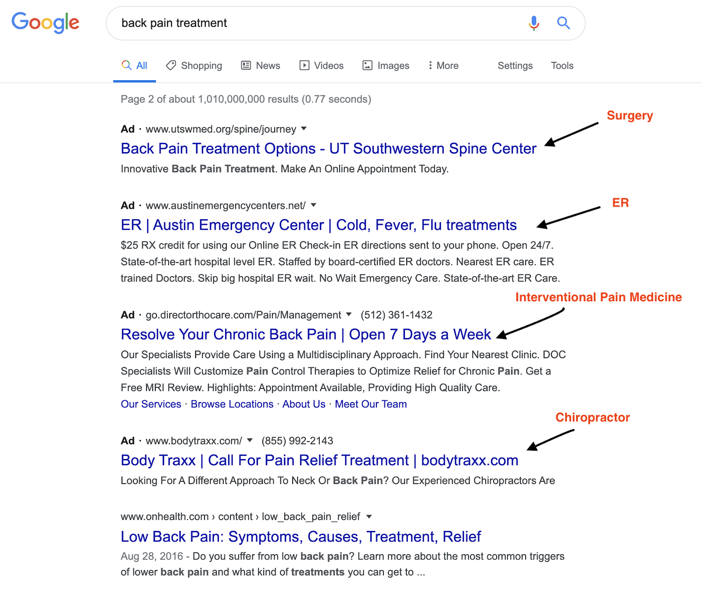Go to the Videos results tab
The height and width of the screenshot is (598, 702).
(x=322, y=66)
